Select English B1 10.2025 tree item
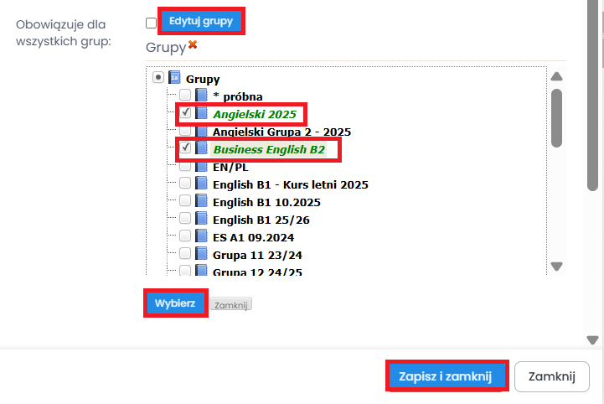Screen dimensions: 604x404 (266, 202)
